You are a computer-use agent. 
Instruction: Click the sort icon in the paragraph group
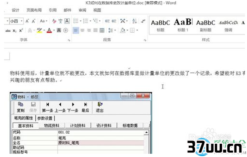pyautogui.click(x=134, y=21)
